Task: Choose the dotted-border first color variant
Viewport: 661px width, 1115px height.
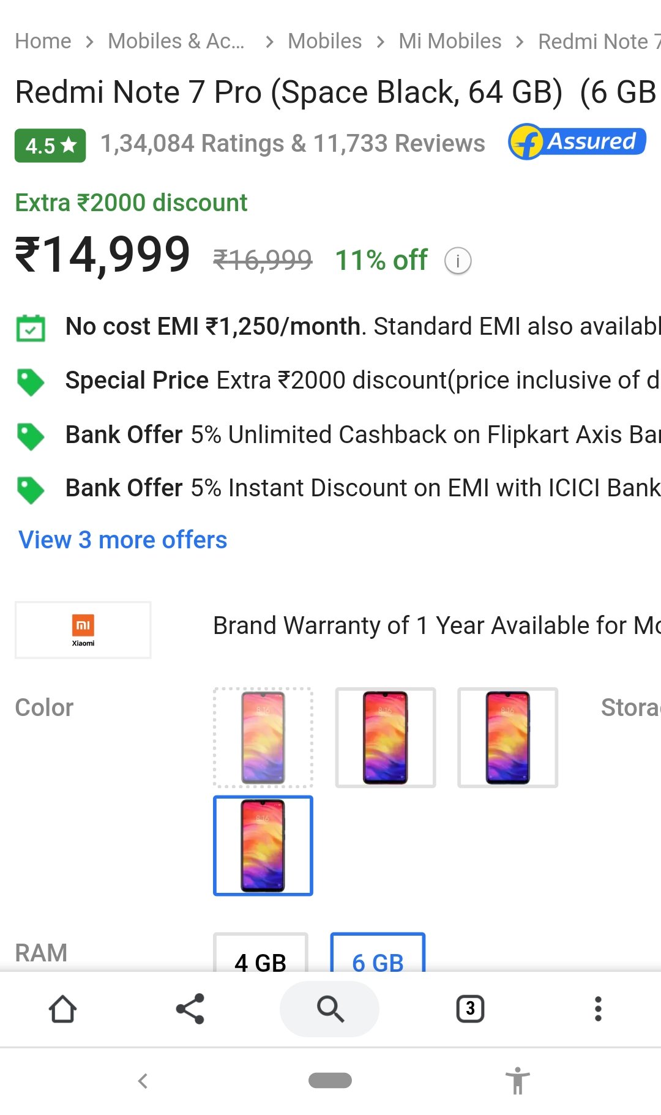Action: [x=263, y=737]
